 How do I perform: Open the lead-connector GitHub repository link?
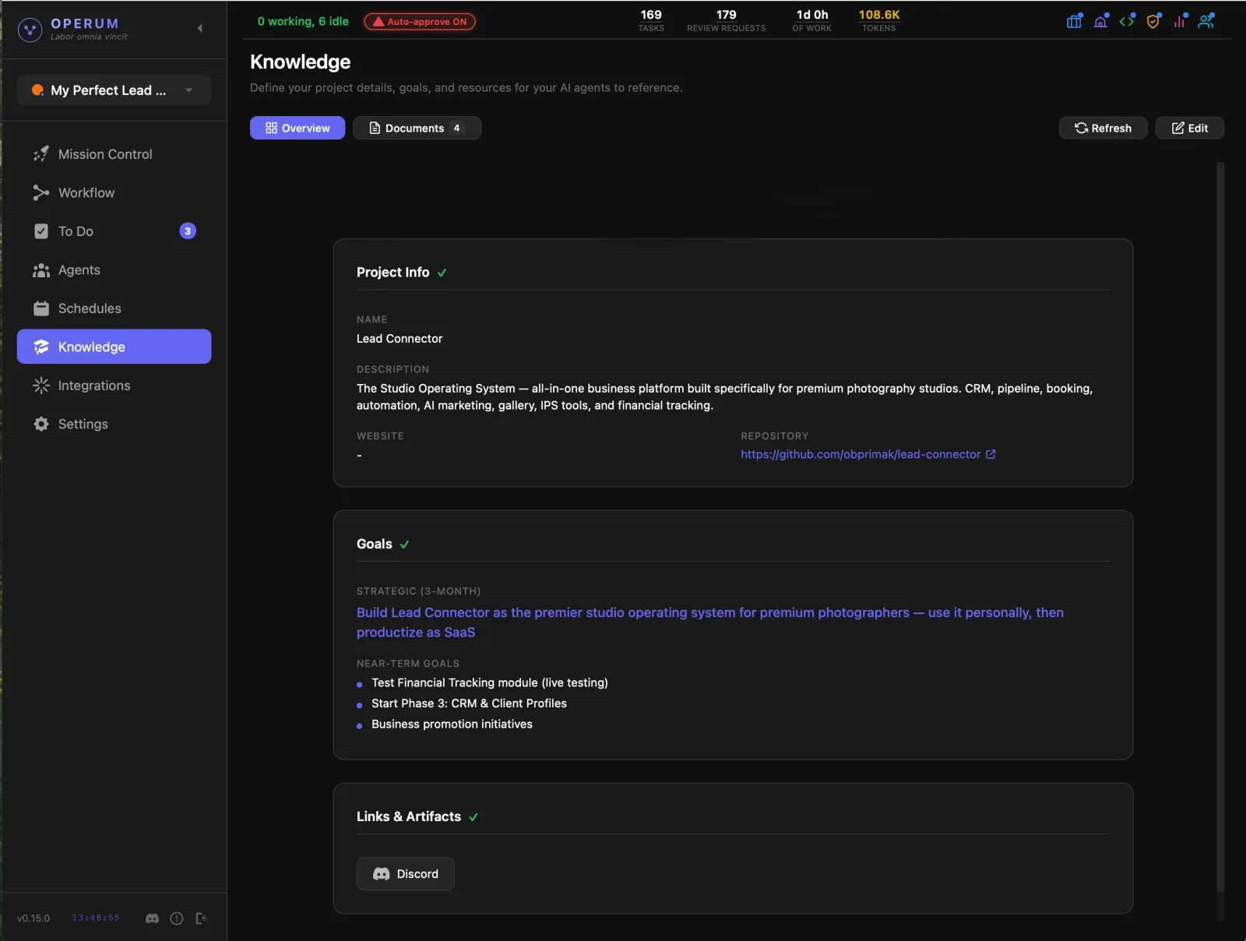pos(862,454)
